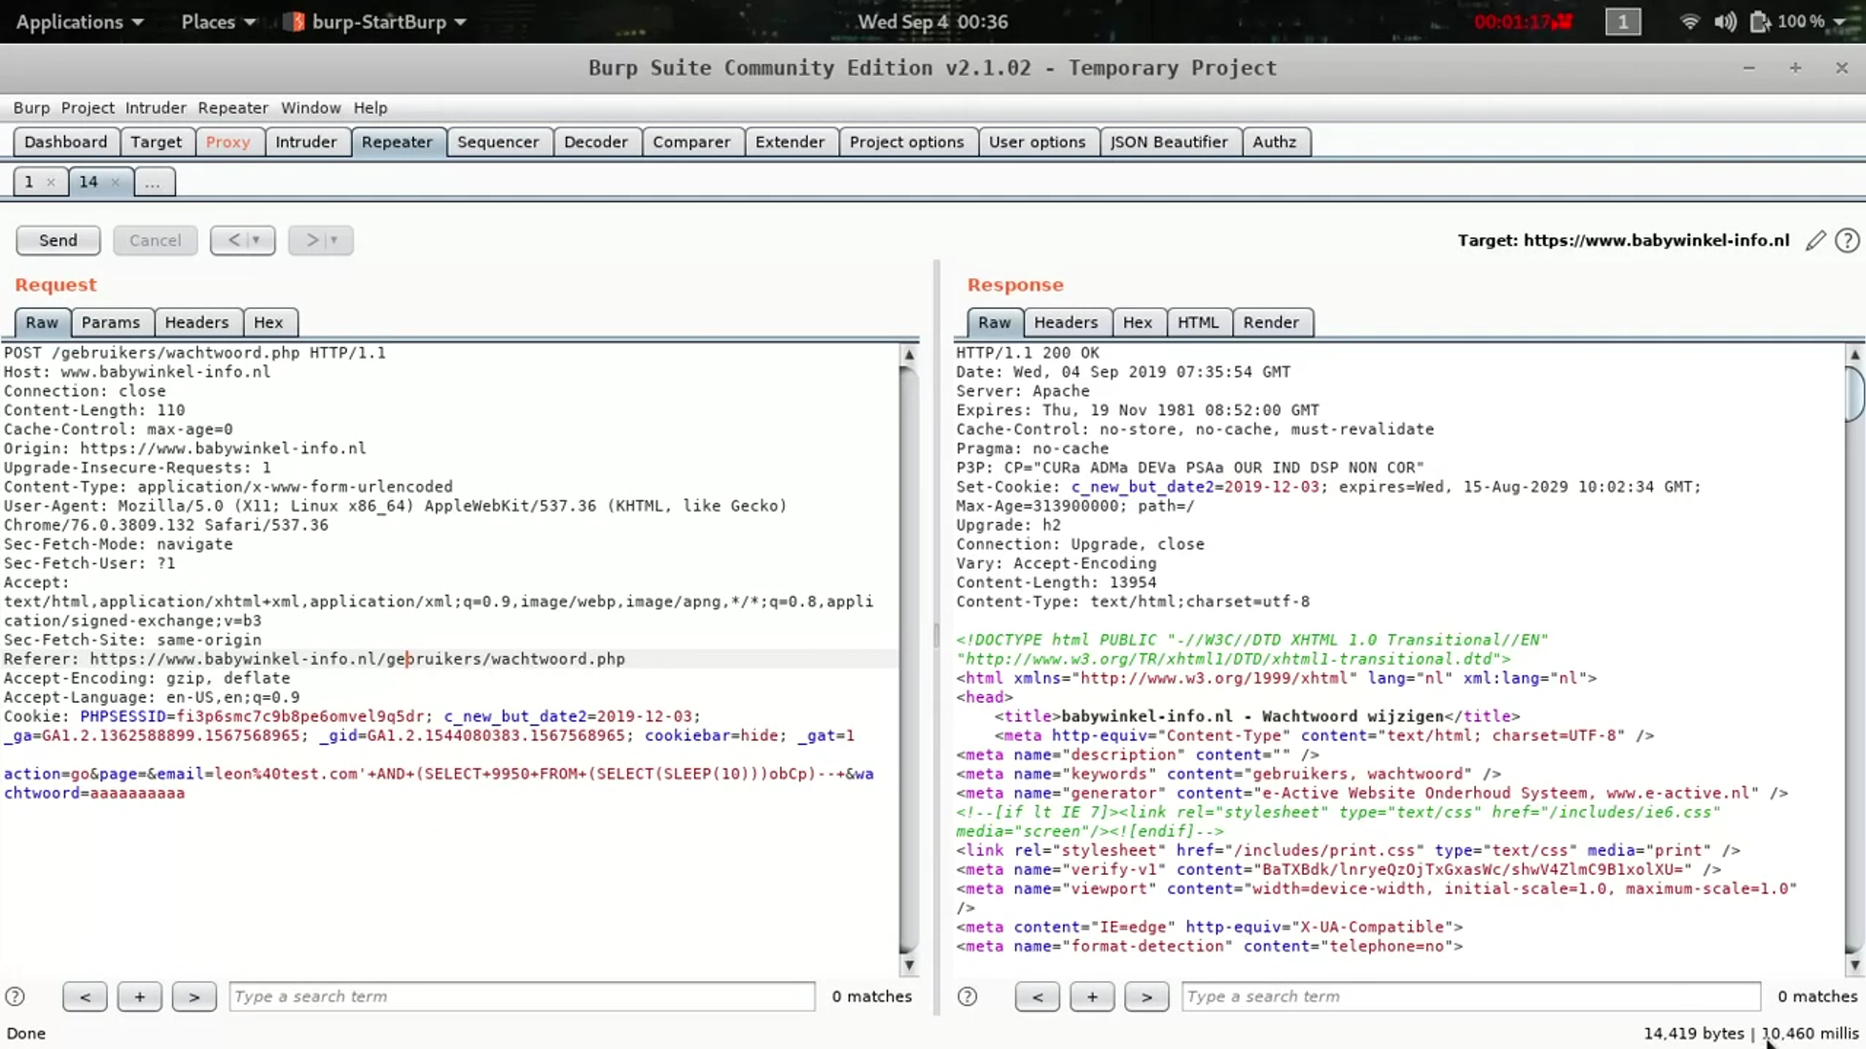Close Repeater tab 1
This screenshot has width=1866, height=1049.
pyautogui.click(x=51, y=182)
